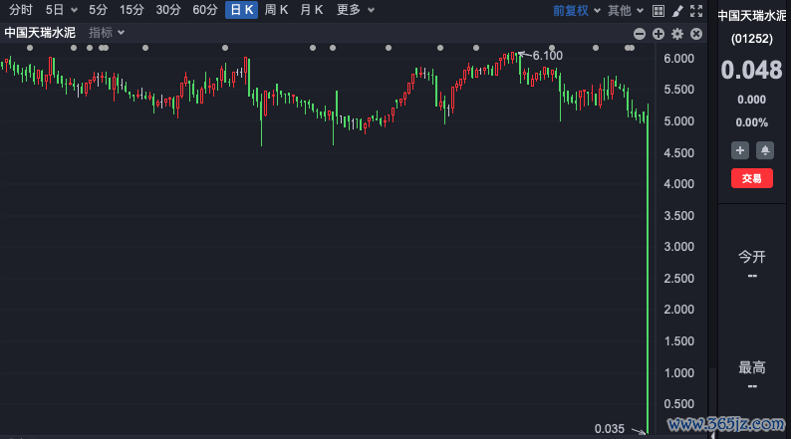Click the stock code (01252)
Image resolution: width=791 pixels, height=439 pixels.
point(752,38)
